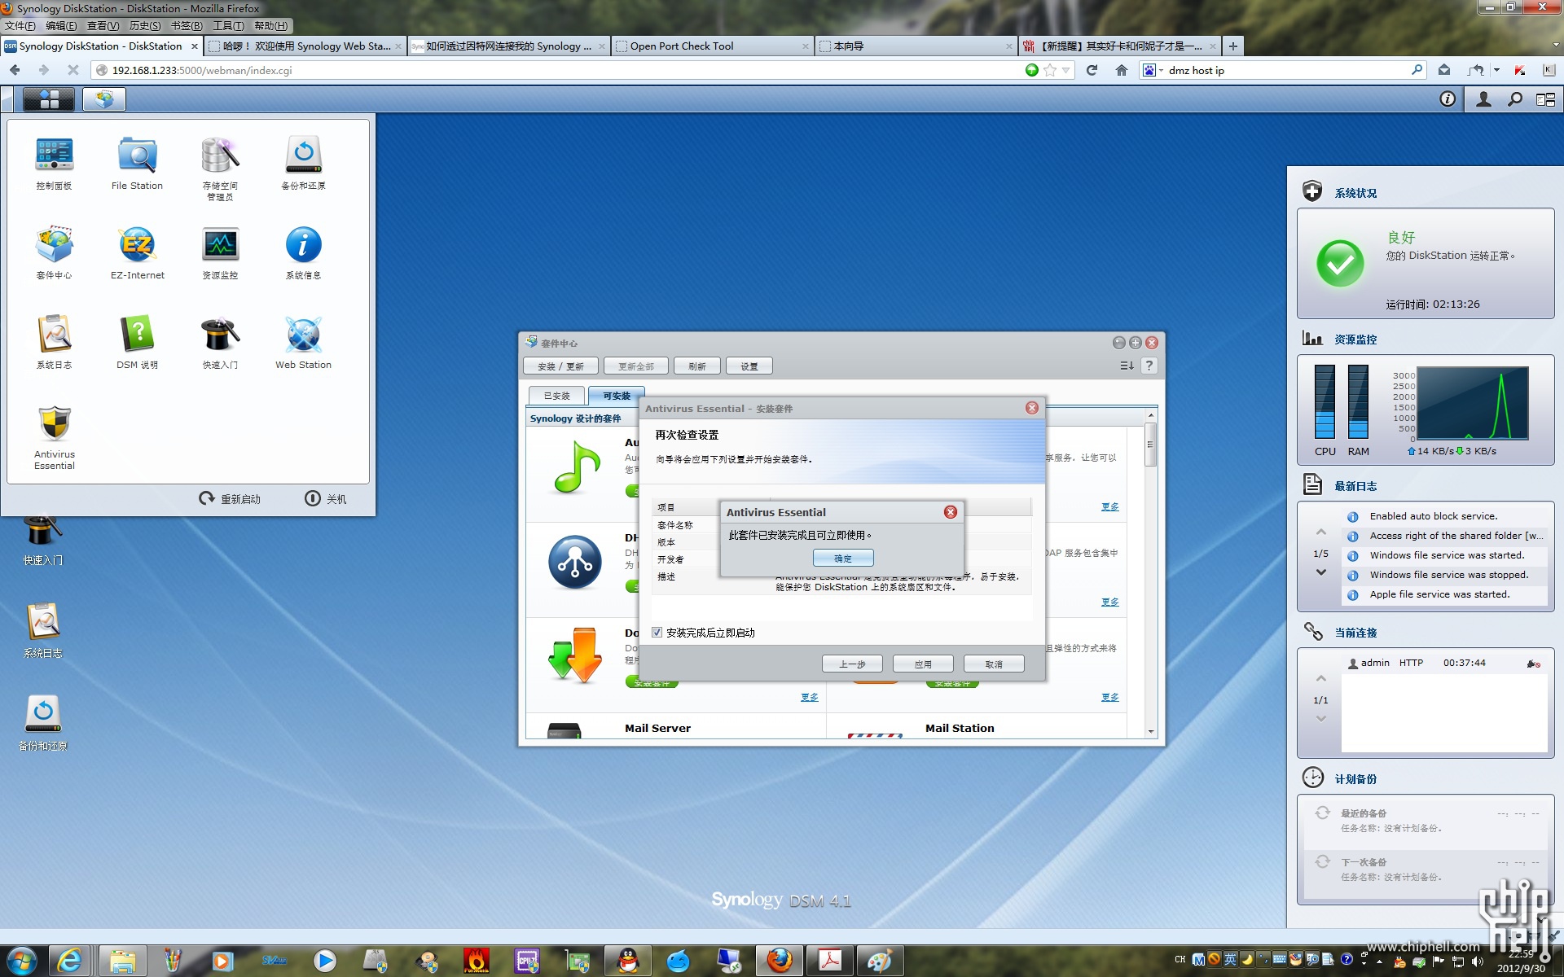Open desktop Backup and Restore shortcut
This screenshot has width=1564, height=977.
coord(42,722)
